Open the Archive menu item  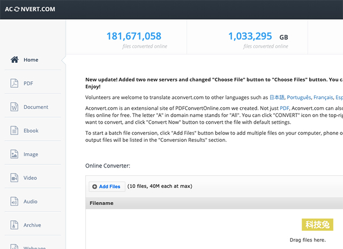click(33, 225)
